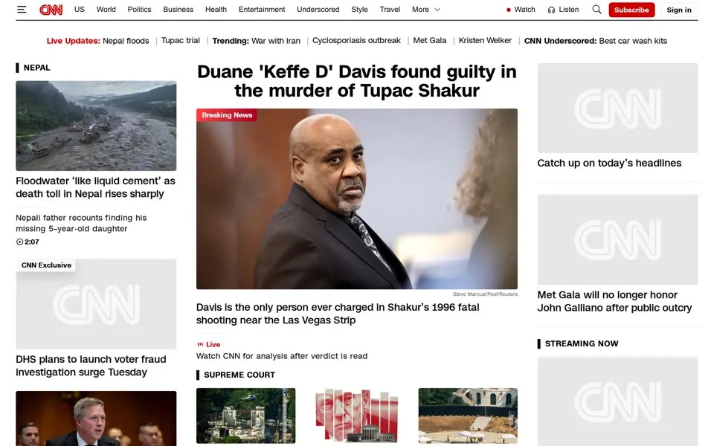The height and width of the screenshot is (446, 714).
Task: Open the CNN Exclusive placeholder image
Action: [x=96, y=305]
